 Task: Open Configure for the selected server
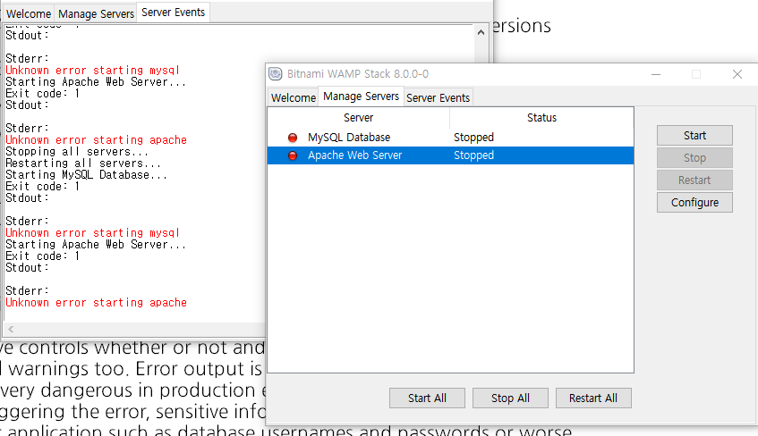[694, 203]
